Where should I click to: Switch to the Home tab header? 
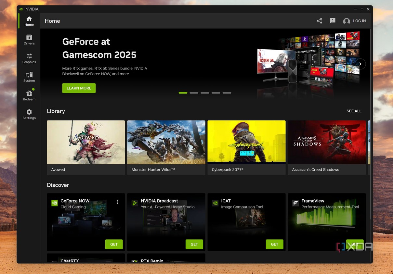click(52, 21)
